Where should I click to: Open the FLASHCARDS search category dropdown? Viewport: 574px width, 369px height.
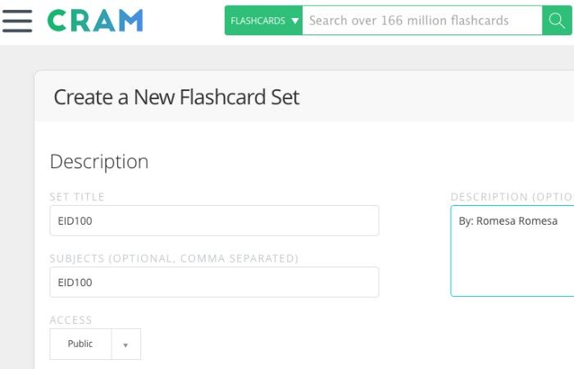263,20
